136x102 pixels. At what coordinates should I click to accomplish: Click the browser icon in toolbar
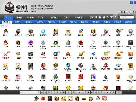coord(92,17)
